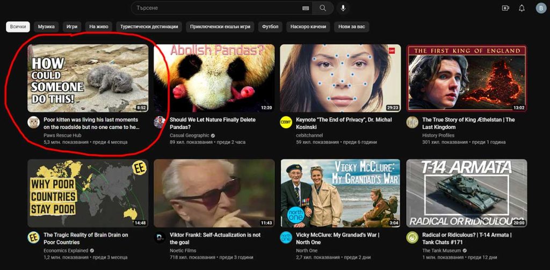550x270 pixels.
Task: Play the T-14 Armata video thumbnail
Action: click(x=466, y=193)
